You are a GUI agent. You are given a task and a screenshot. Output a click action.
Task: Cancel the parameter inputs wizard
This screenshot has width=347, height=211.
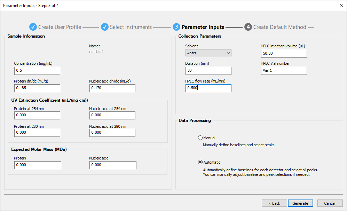pos(330,203)
